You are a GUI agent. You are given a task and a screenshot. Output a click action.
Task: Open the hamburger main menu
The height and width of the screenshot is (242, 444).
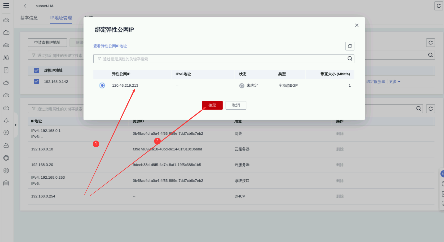6,6
